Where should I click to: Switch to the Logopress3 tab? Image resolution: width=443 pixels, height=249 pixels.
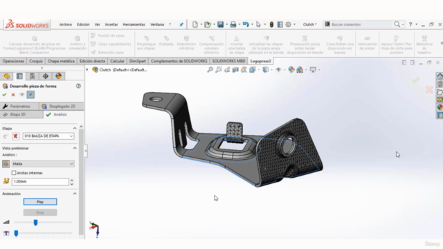(x=260, y=61)
